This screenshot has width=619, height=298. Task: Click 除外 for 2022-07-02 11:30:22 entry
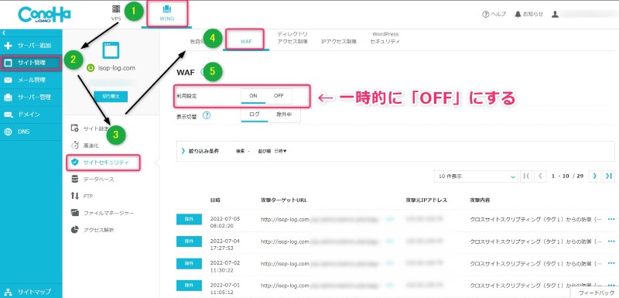[189, 263]
